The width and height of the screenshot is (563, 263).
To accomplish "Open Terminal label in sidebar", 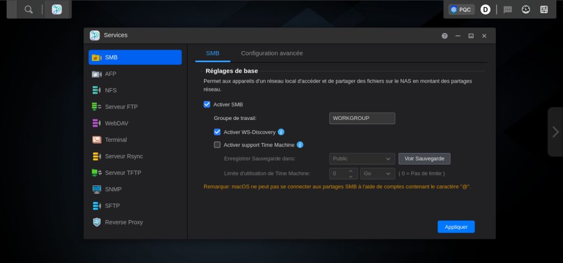I will coord(115,140).
